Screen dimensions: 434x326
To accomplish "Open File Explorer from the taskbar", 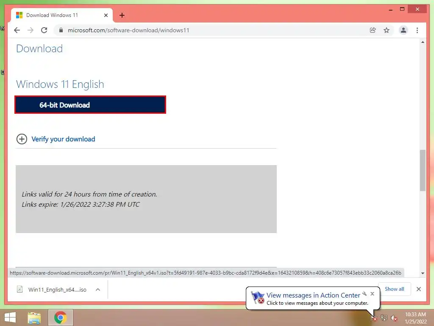I will point(34,318).
